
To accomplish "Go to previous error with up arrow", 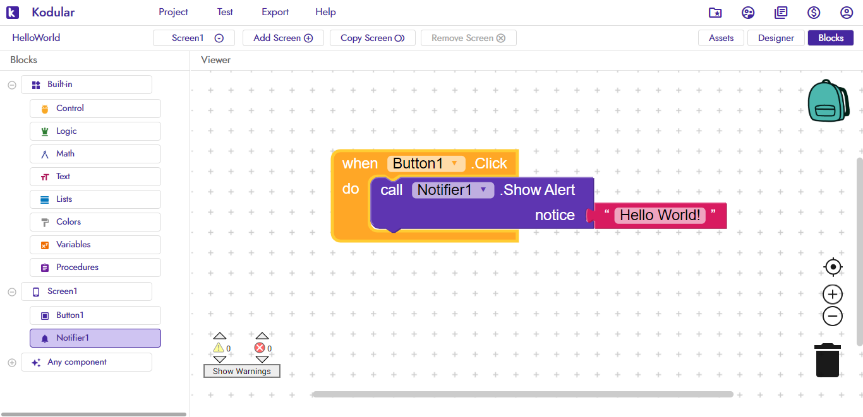I will click(x=262, y=336).
